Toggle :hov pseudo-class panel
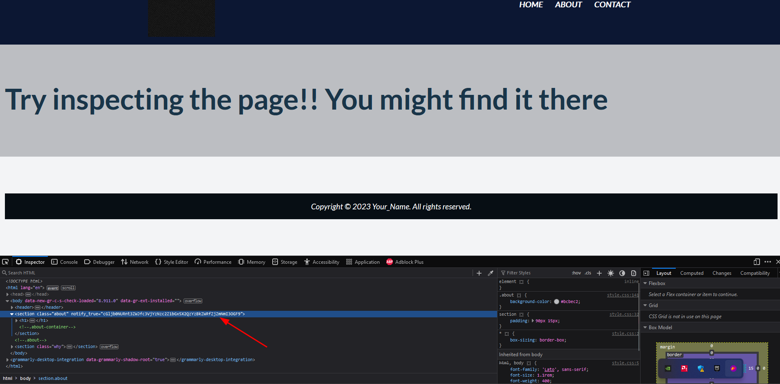 point(576,273)
